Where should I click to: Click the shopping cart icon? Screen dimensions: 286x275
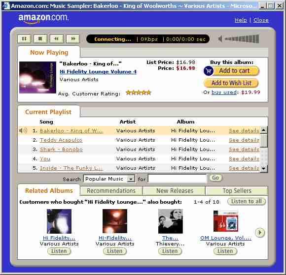(209, 71)
